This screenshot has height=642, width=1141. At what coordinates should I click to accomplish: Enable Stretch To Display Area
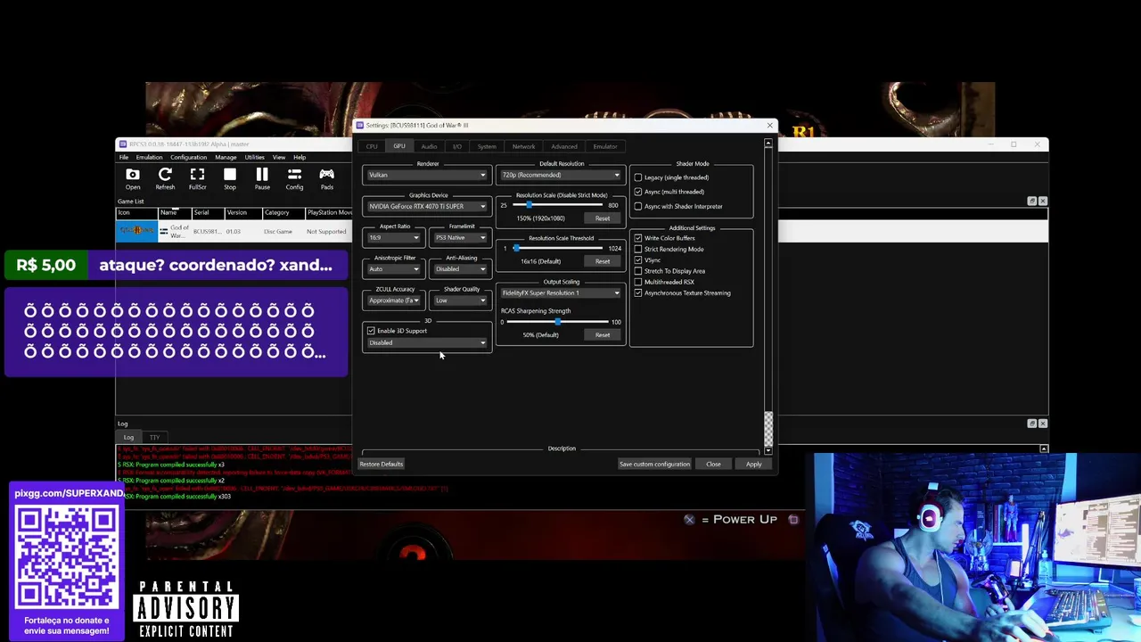point(638,271)
